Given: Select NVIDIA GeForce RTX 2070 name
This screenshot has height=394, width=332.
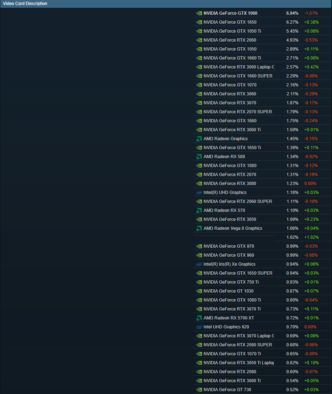Looking at the screenshot, I should [x=230, y=175].
